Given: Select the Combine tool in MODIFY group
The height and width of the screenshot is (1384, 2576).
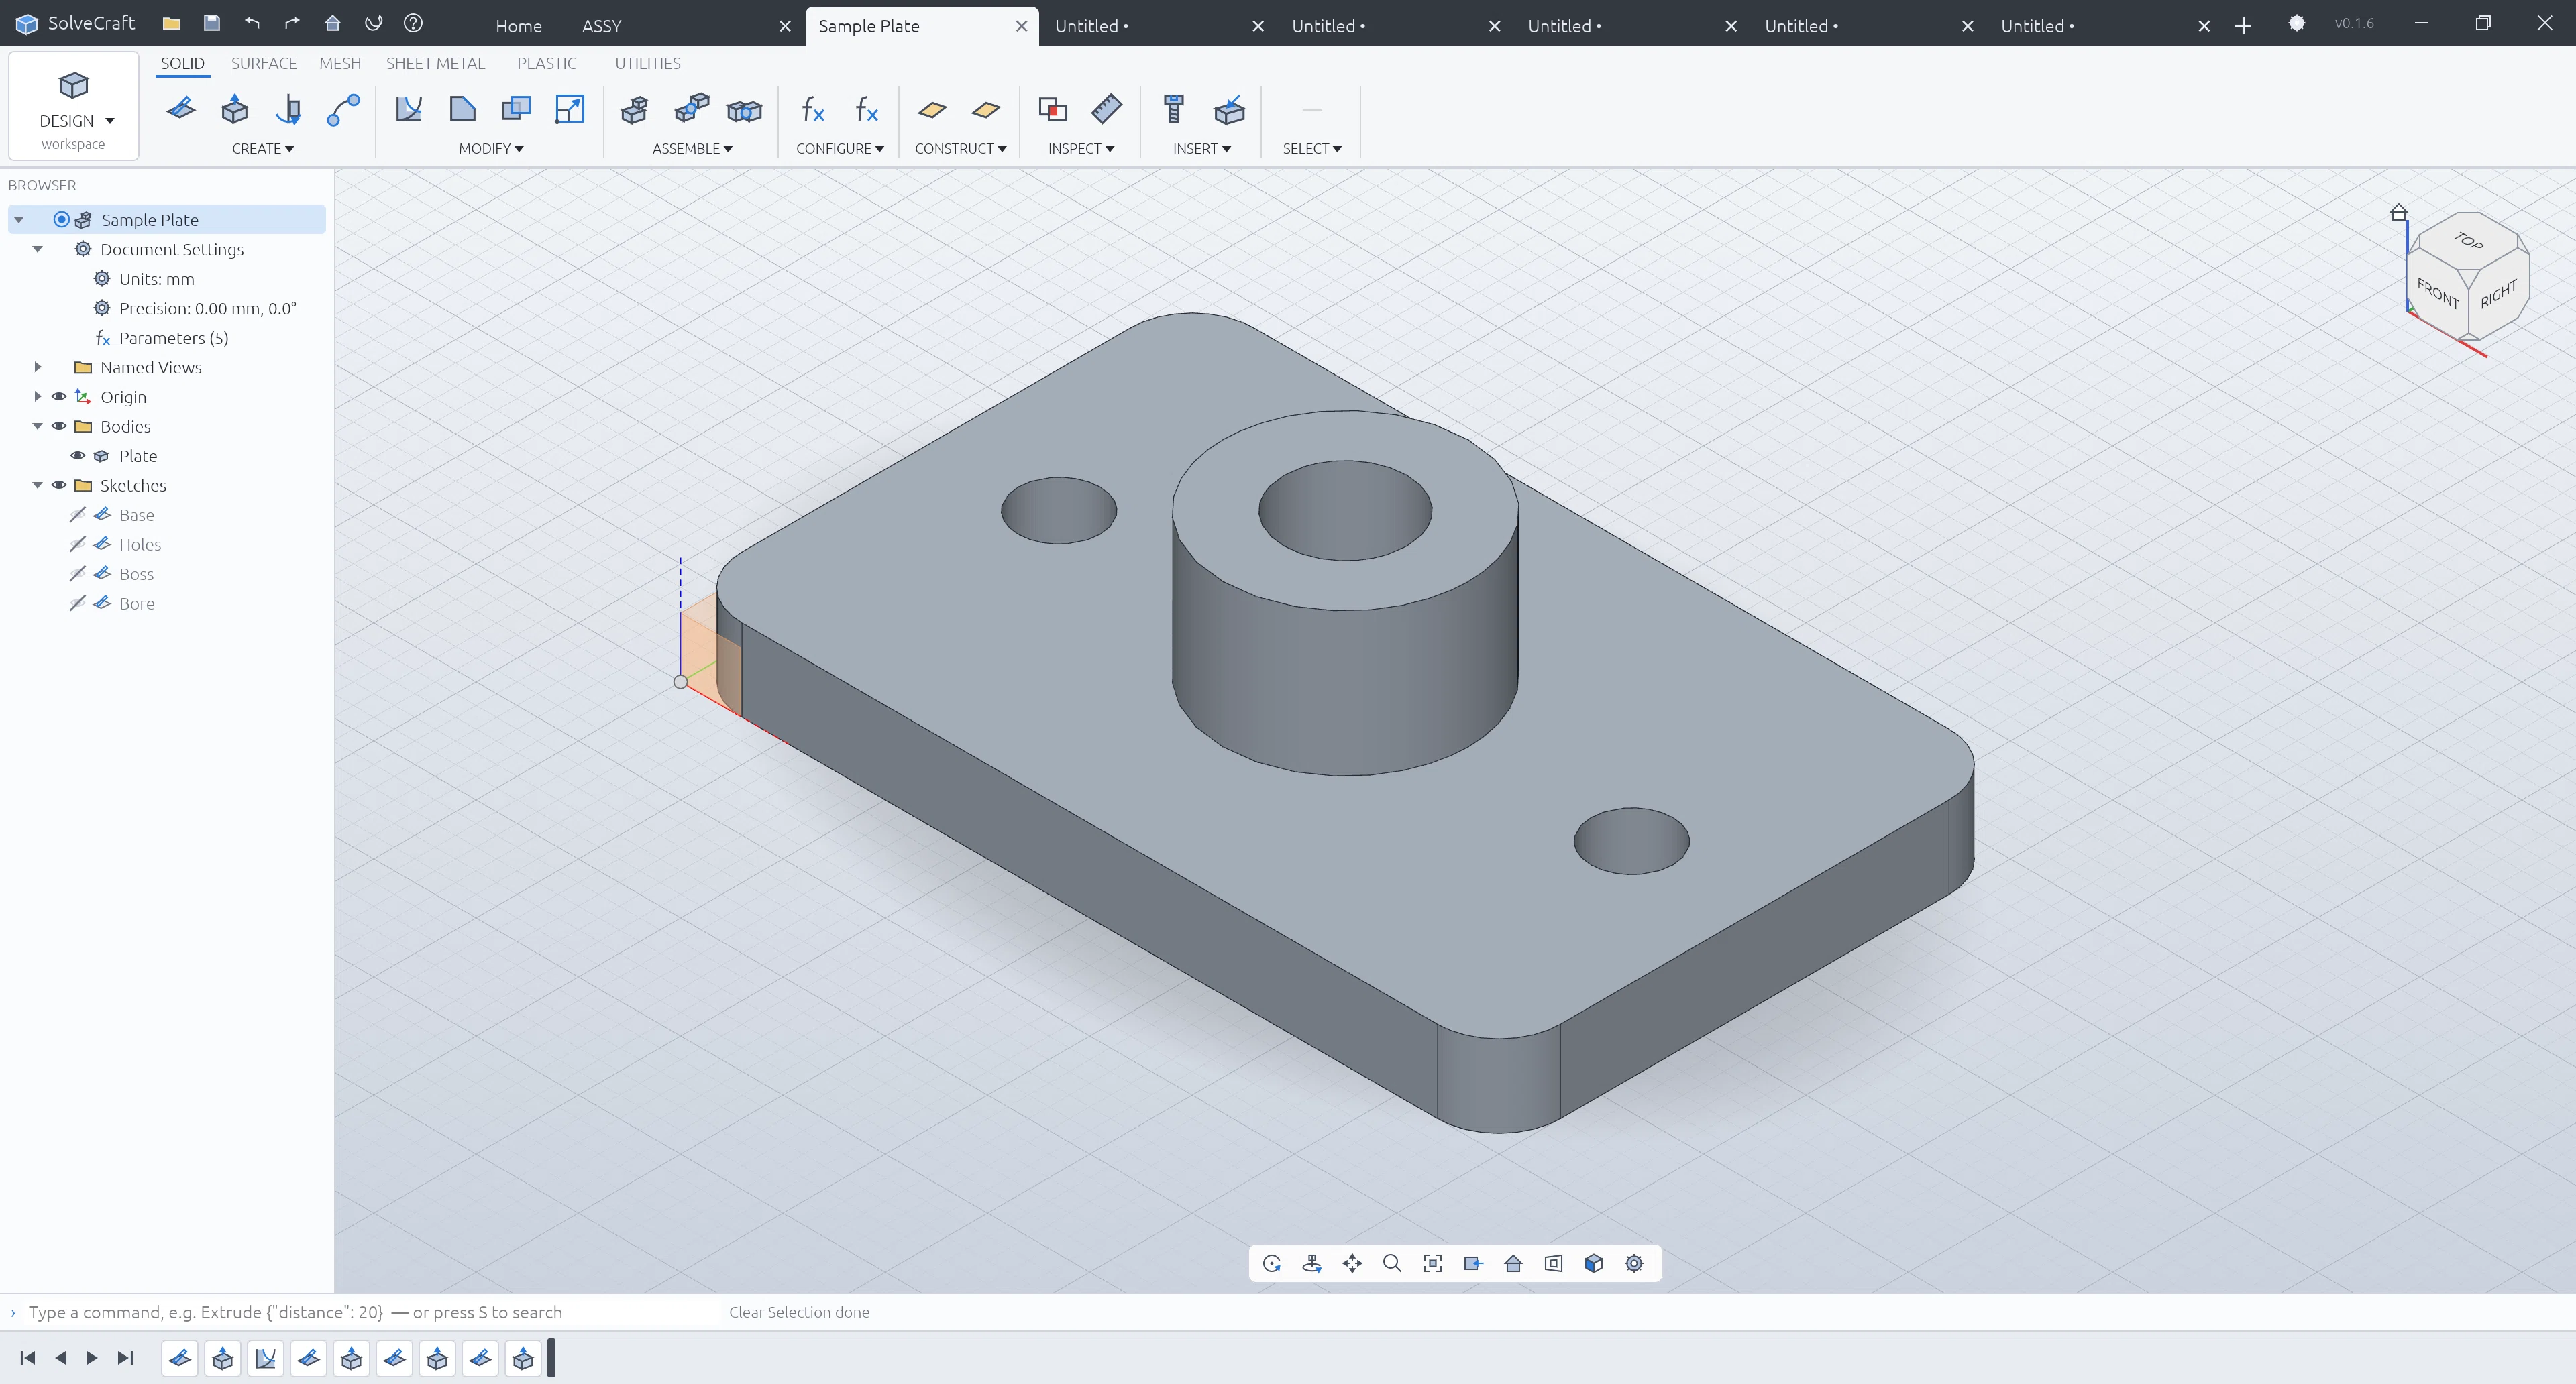Looking at the screenshot, I should click(516, 109).
